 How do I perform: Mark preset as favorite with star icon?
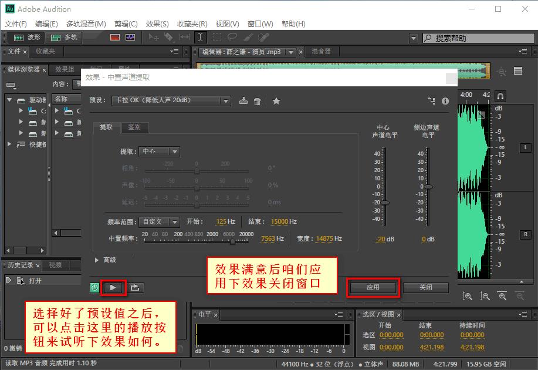coord(276,101)
